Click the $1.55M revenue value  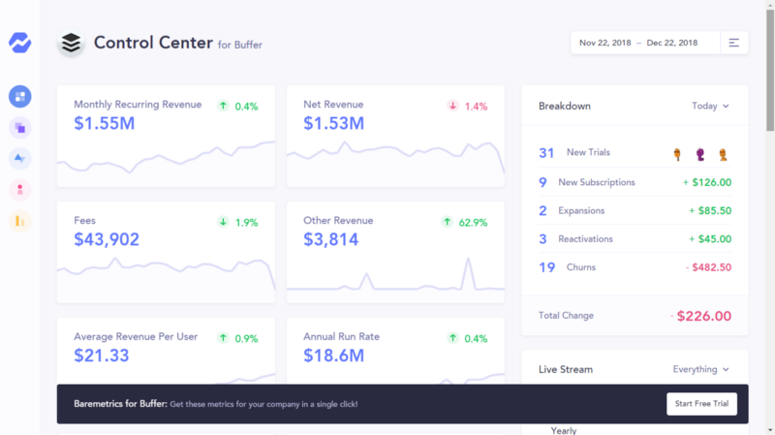pyautogui.click(x=105, y=124)
